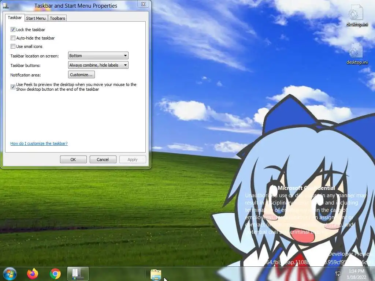Click the Customize... notification area button
The height and width of the screenshot is (281, 375).
point(81,75)
